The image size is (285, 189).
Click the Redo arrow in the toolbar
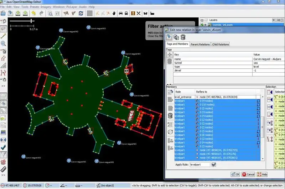point(42,14)
